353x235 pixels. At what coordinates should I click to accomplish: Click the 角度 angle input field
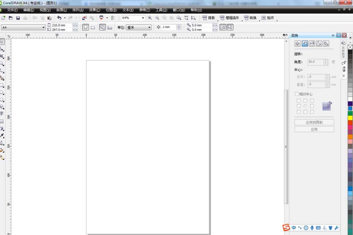pos(315,62)
